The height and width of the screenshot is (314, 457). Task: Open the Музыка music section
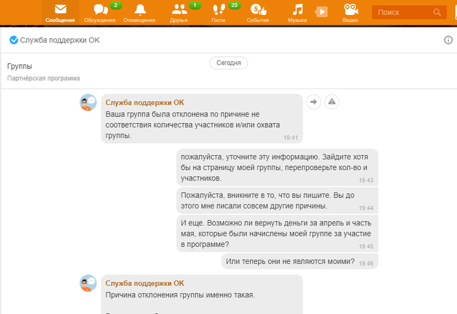(x=297, y=13)
